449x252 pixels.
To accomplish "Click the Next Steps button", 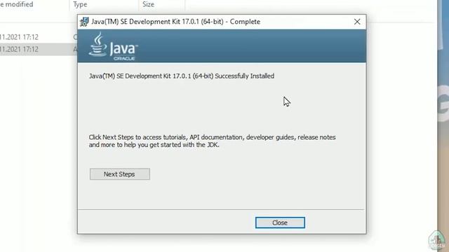I will pos(120,174).
